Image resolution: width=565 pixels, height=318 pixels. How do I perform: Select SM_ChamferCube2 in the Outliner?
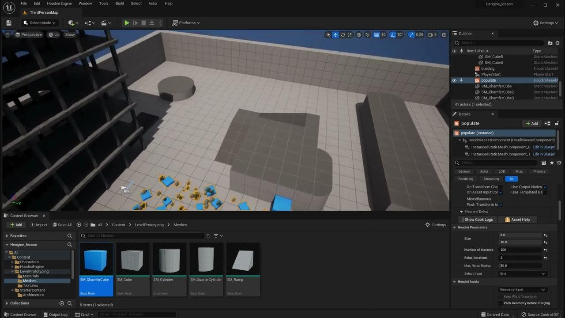497,92
